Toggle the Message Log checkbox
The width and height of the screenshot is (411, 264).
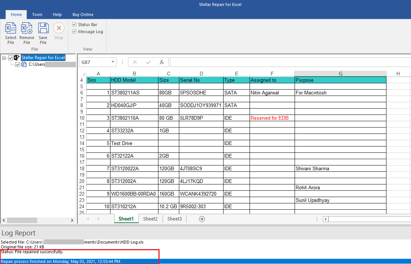click(x=74, y=32)
